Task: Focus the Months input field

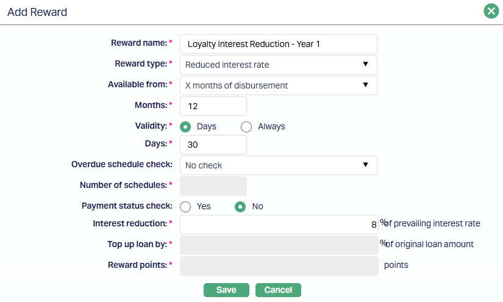Action: (x=213, y=106)
